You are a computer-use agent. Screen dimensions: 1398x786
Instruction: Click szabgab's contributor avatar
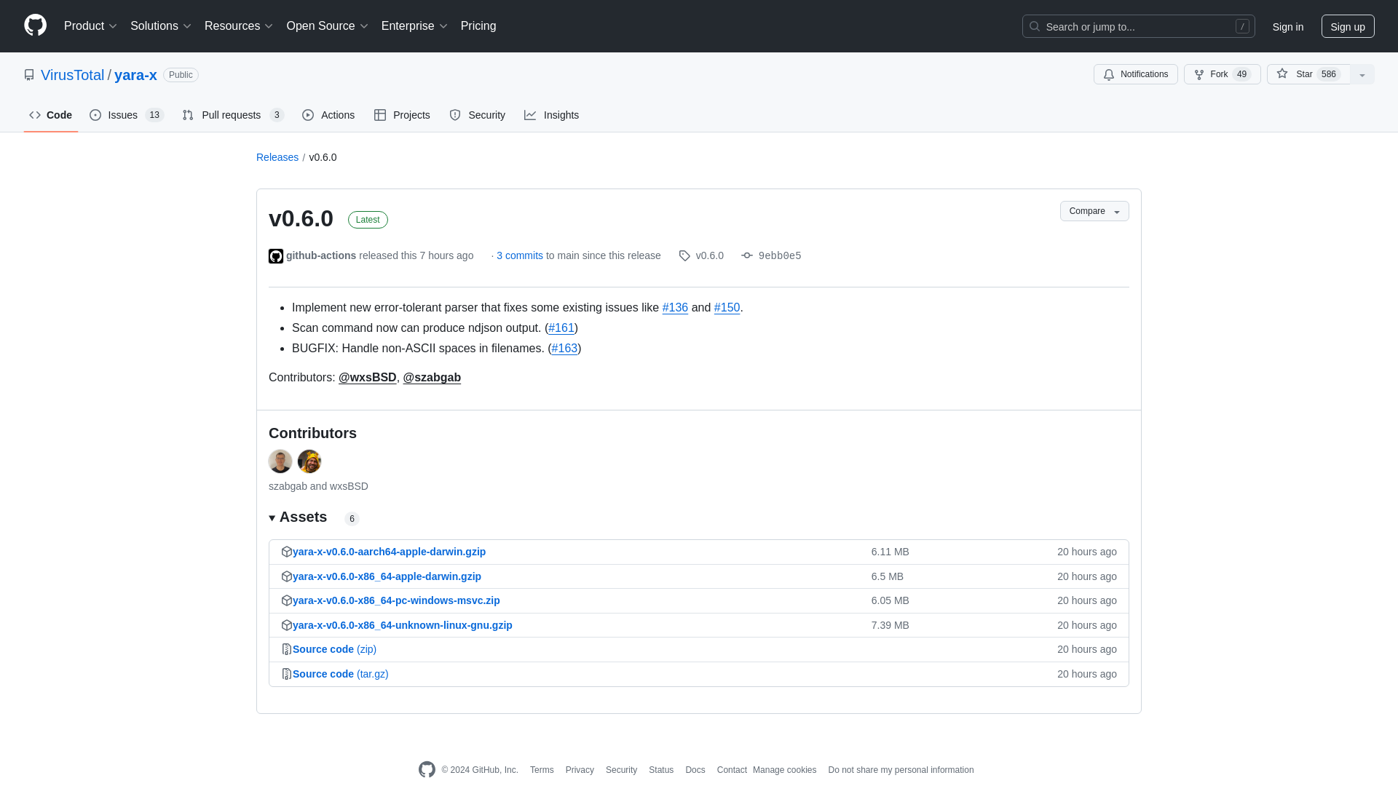pos(280,461)
